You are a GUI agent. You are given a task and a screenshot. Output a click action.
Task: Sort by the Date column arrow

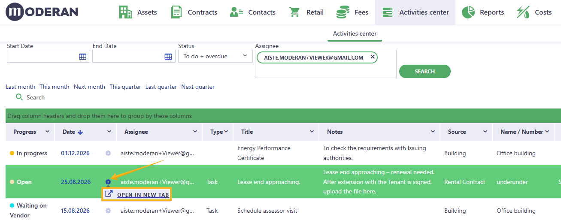[80, 132]
